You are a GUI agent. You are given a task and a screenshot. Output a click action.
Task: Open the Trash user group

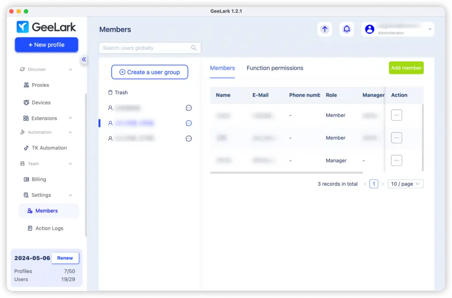pos(117,92)
